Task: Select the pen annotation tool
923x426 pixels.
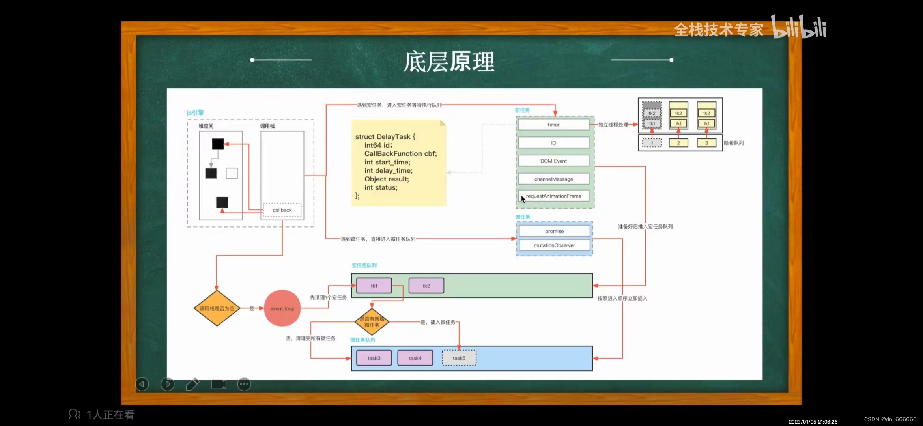Action: coord(192,384)
